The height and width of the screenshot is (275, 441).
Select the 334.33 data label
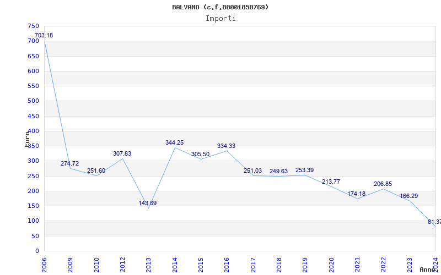pos(226,146)
